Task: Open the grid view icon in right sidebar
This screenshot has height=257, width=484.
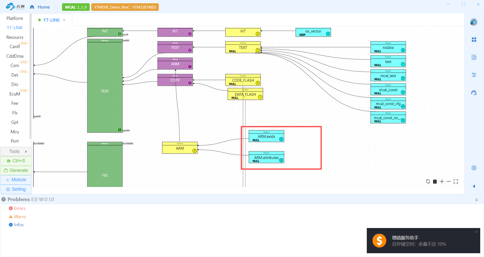Action: [x=474, y=40]
